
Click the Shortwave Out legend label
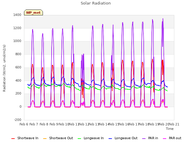tap(61, 138)
